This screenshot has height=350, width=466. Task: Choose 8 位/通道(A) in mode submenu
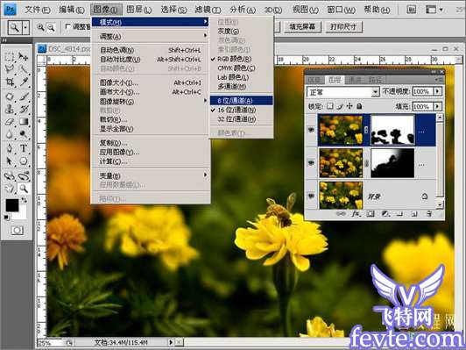pos(241,101)
